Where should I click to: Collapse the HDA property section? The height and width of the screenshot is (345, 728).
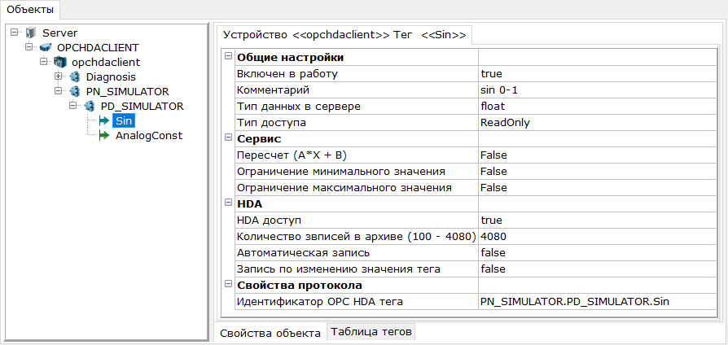click(228, 203)
